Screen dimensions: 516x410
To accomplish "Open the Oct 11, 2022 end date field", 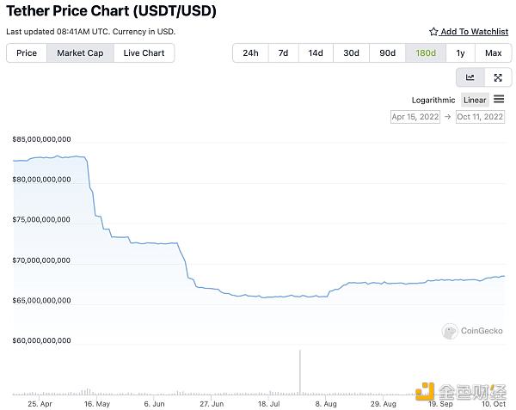I will point(480,117).
